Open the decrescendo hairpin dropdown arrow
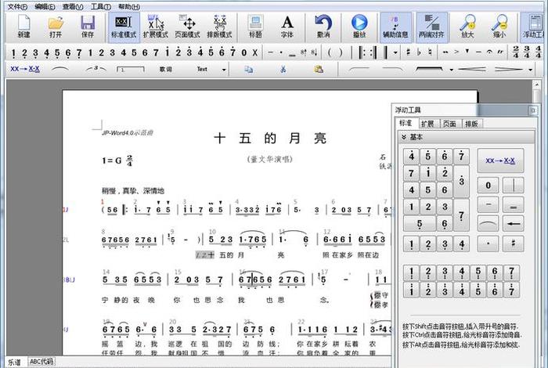548x368 pixels. (531, 70)
